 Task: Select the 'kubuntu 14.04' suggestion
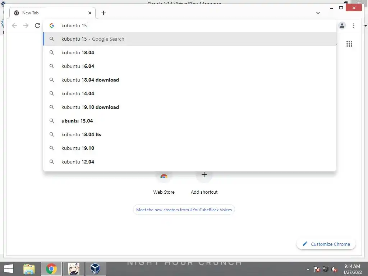coord(190,93)
